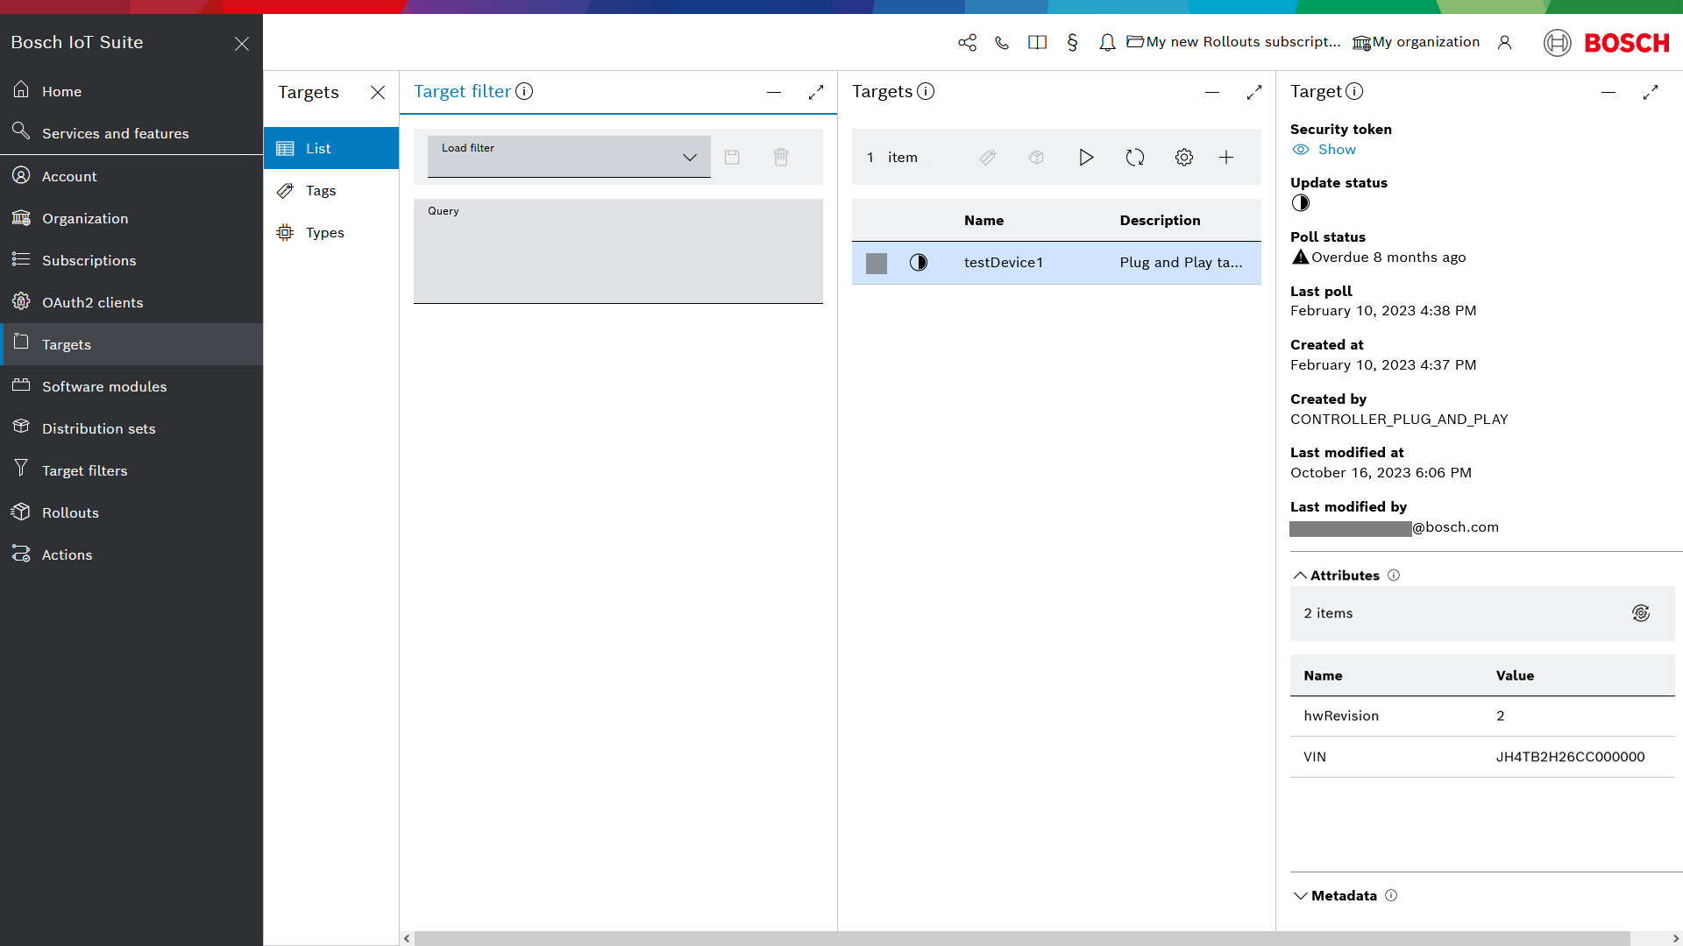Expand the Metadata section
Viewport: 1683px width, 946px height.
pos(1301,896)
